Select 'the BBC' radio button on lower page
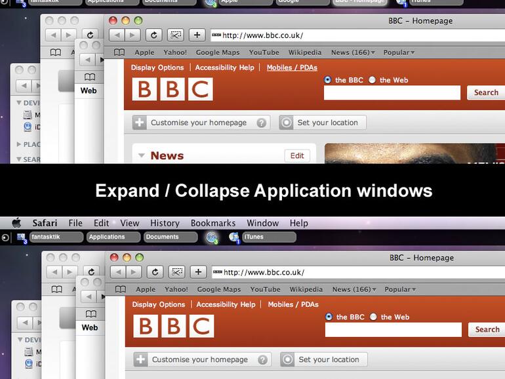Screen dimensions: 505x379 point(329,317)
